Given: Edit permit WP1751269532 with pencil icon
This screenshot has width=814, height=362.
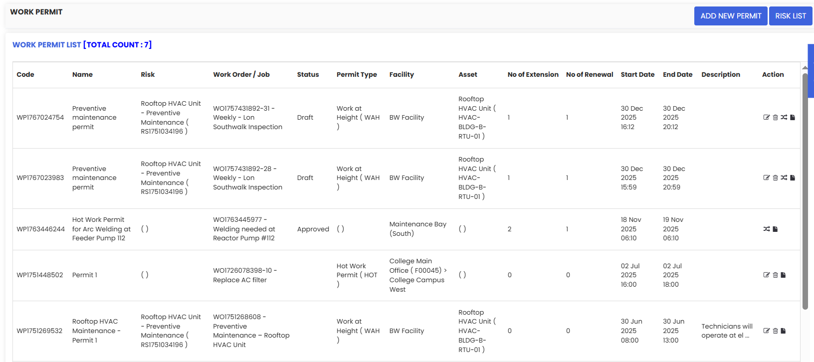Looking at the screenshot, I should [x=767, y=331].
